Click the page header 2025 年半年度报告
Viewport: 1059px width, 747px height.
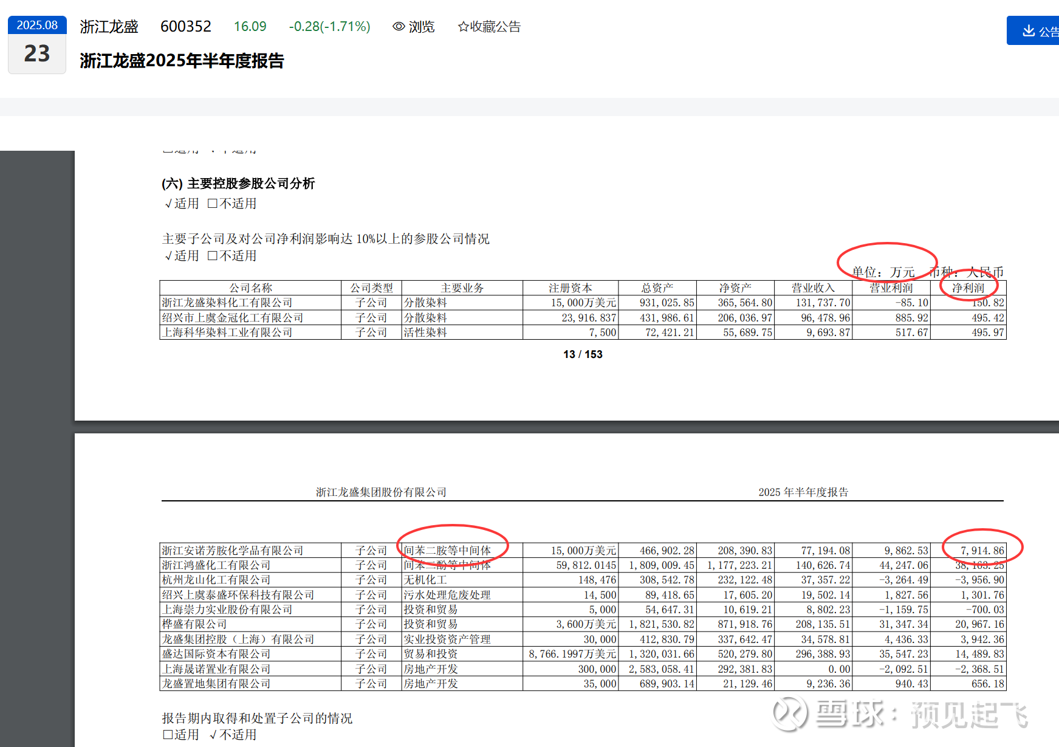coord(803,492)
